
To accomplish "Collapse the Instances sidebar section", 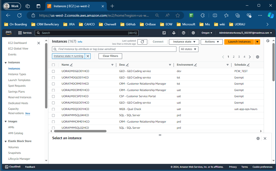I will (6, 63).
